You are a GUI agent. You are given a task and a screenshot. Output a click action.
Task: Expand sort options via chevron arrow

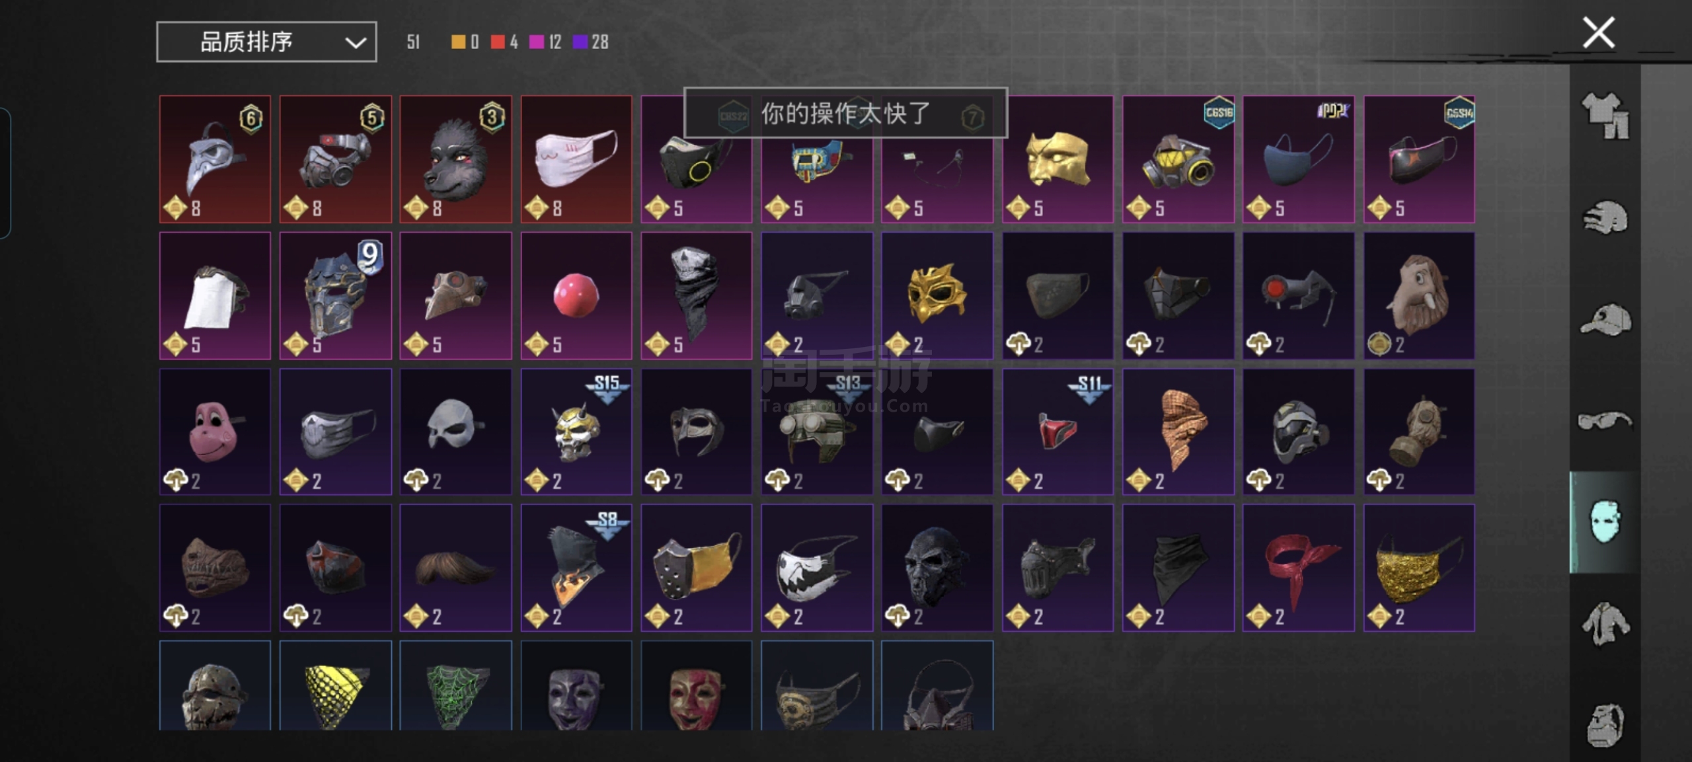coord(356,43)
